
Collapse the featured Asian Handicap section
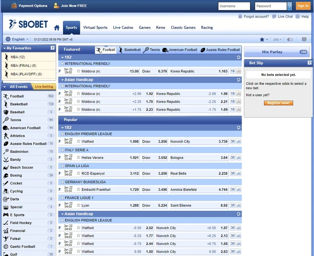point(63,79)
